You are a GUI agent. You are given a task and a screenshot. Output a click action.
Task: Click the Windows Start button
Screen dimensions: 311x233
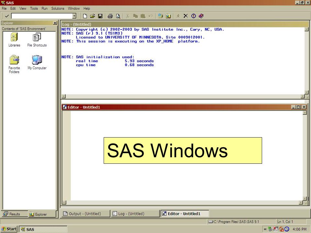(x=9, y=229)
